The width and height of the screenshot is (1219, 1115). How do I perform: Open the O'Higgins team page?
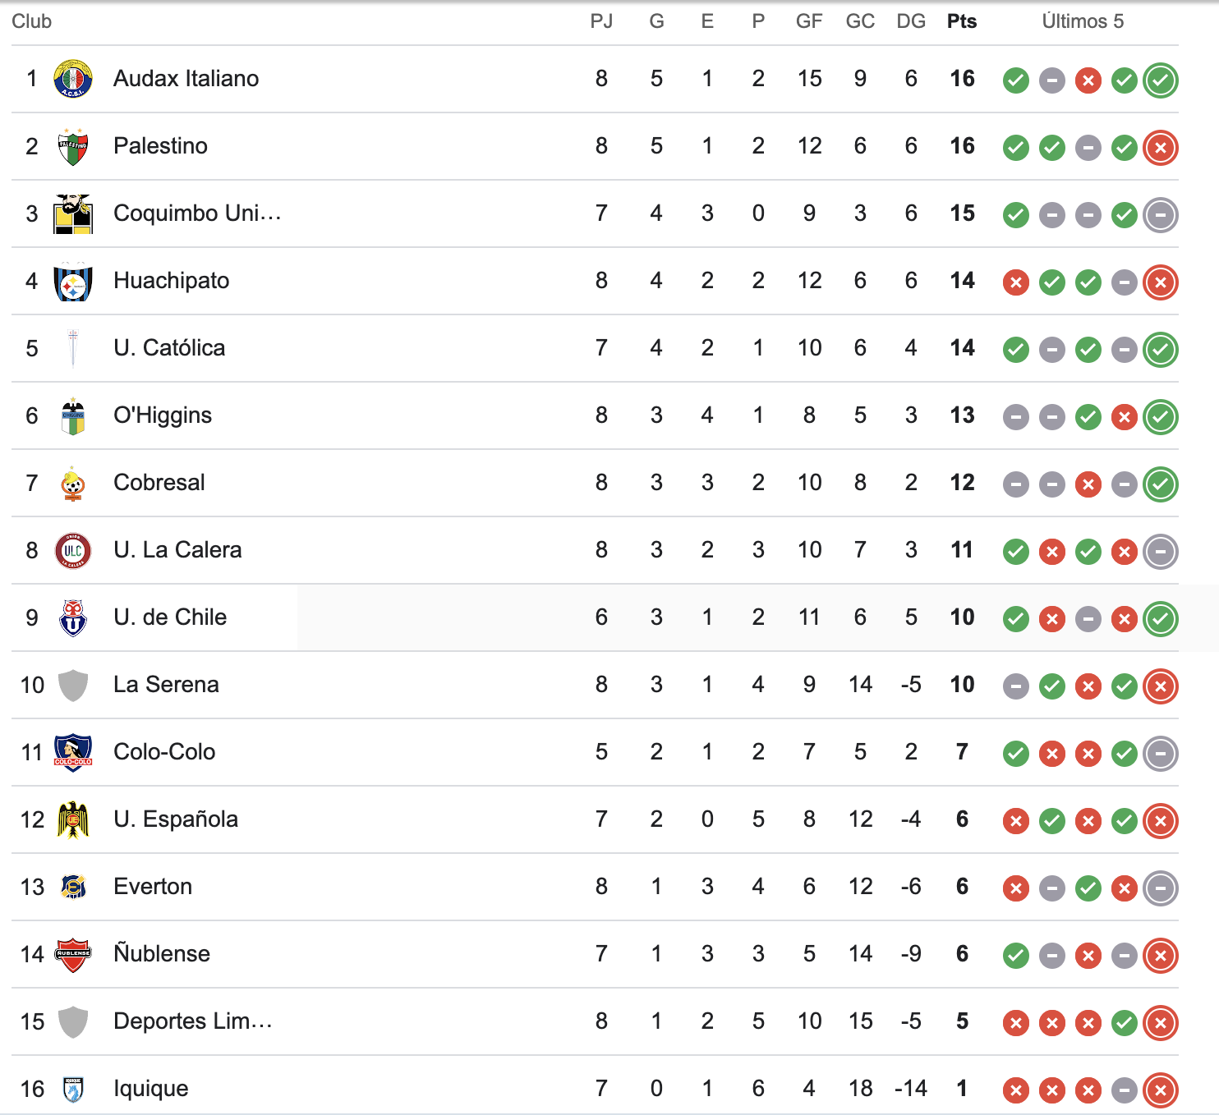[163, 415]
